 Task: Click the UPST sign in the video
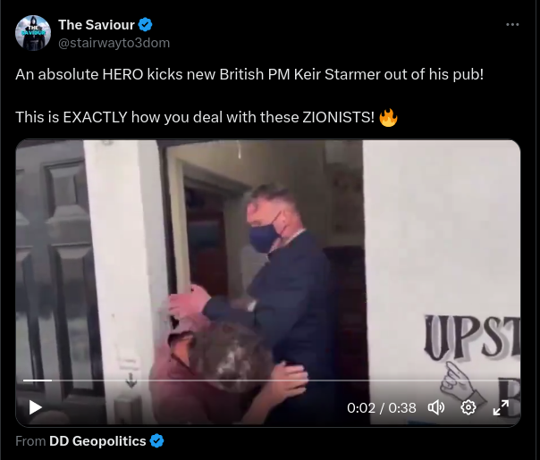pos(472,338)
